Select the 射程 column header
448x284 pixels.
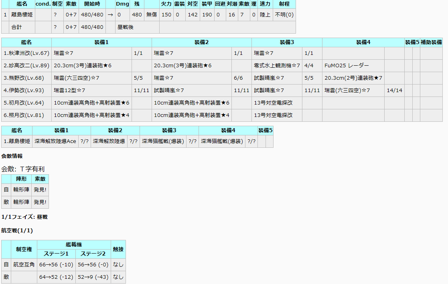(x=284, y=4)
